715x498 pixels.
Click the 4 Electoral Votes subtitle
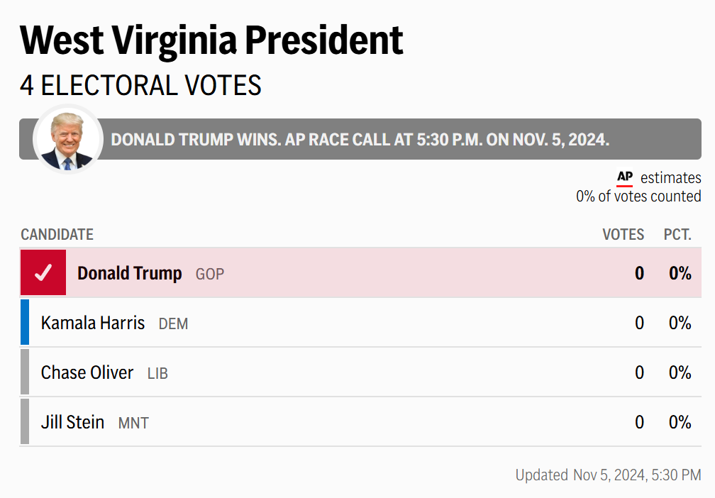pyautogui.click(x=140, y=86)
